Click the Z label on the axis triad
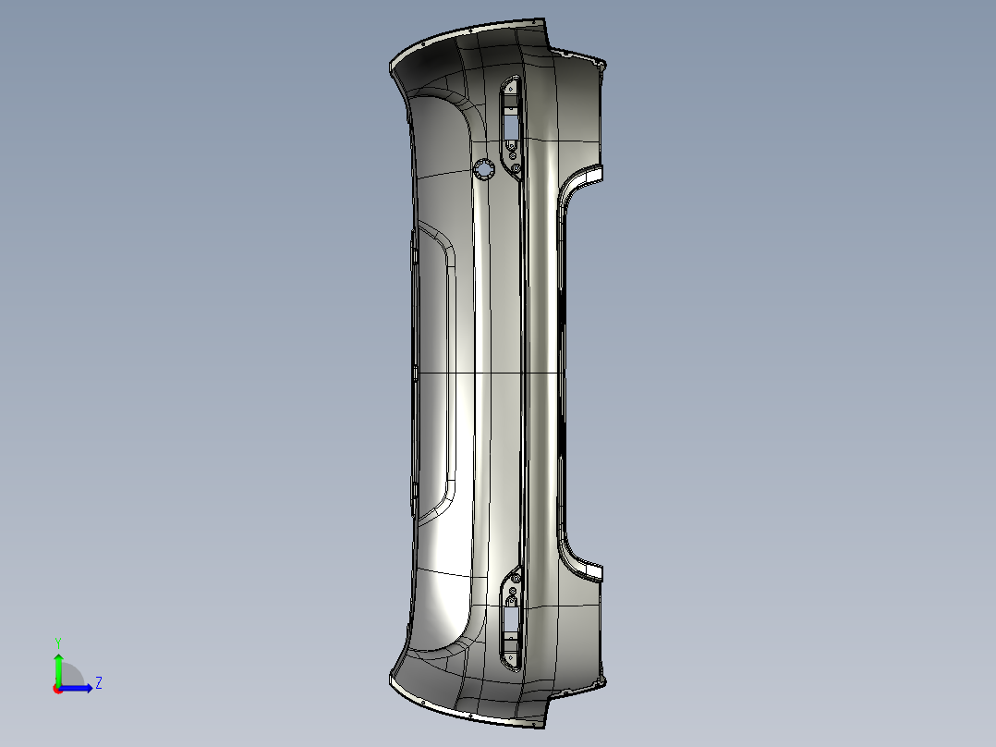The height and width of the screenshot is (747, 996). pos(99,683)
